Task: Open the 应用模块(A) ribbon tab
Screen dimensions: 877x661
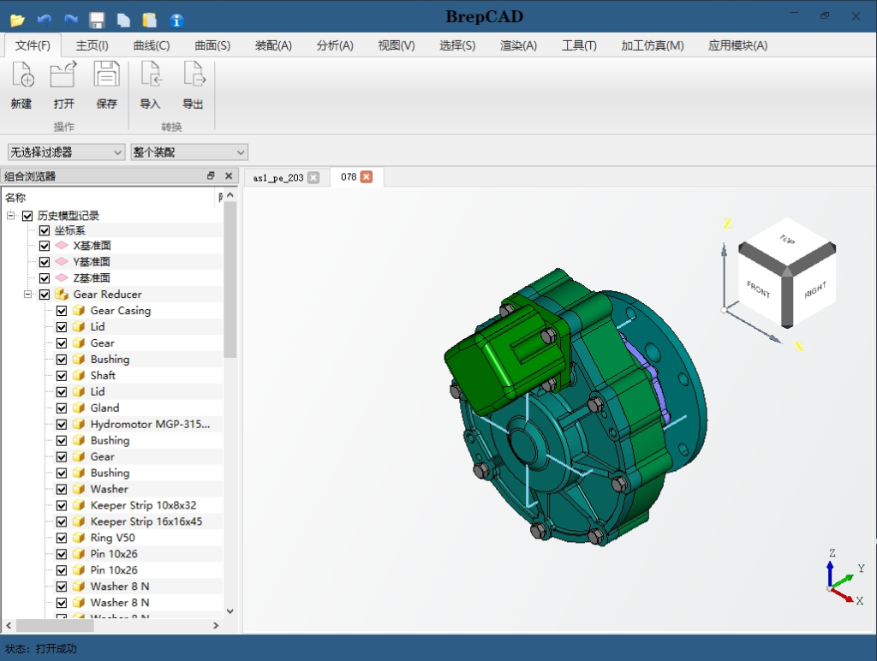Action: click(x=737, y=45)
